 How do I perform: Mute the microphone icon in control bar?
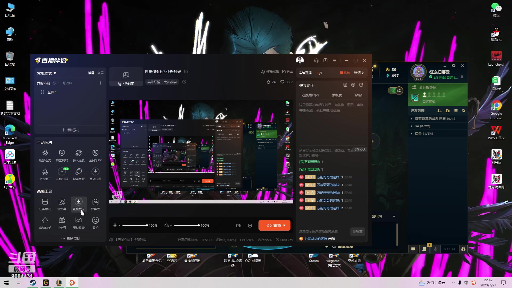pyautogui.click(x=115, y=226)
